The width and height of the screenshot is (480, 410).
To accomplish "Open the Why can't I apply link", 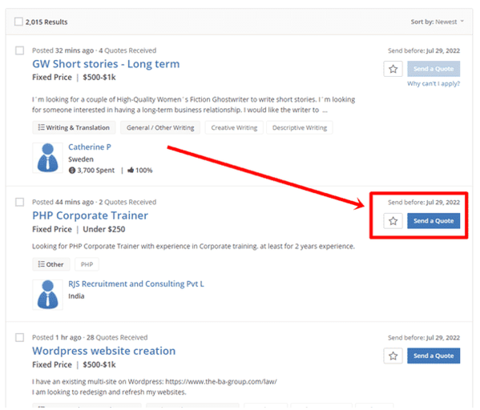I will [434, 83].
